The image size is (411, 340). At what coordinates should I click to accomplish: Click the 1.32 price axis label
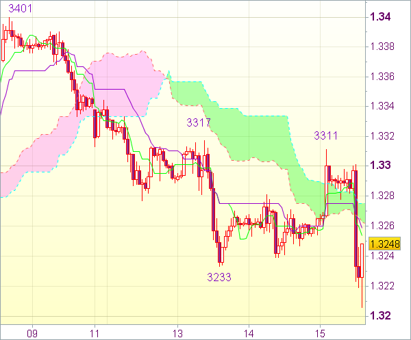380,315
